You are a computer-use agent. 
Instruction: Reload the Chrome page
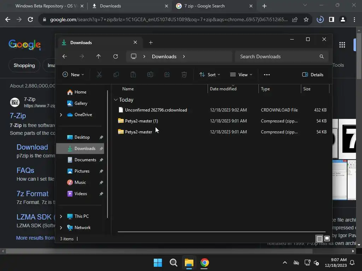pos(30,20)
